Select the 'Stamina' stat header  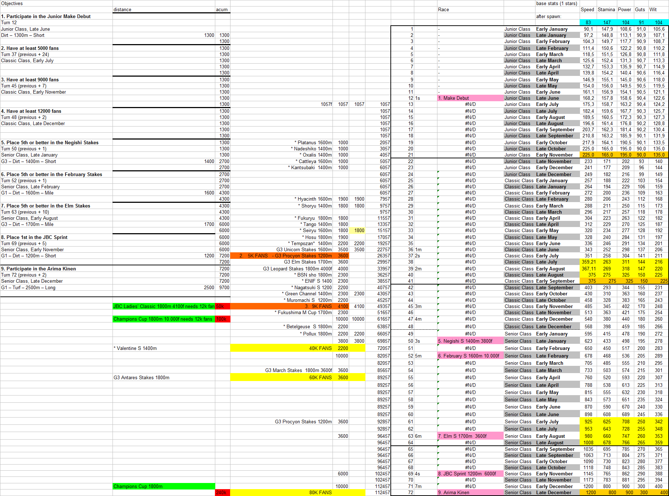(606, 10)
